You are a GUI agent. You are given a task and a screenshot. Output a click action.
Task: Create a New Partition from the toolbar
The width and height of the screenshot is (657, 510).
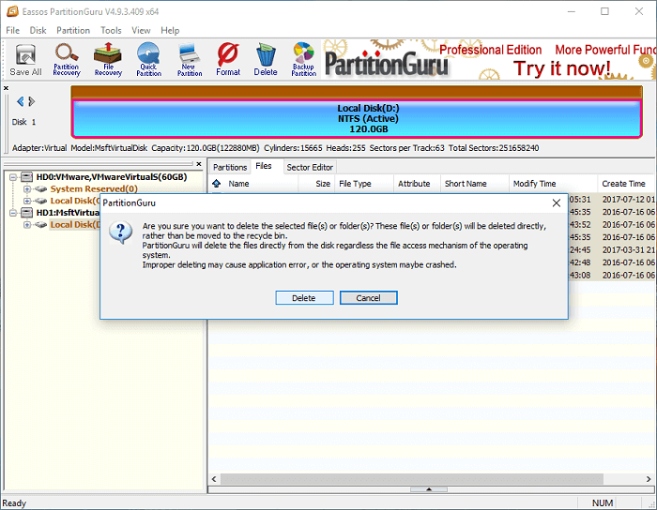pos(190,60)
